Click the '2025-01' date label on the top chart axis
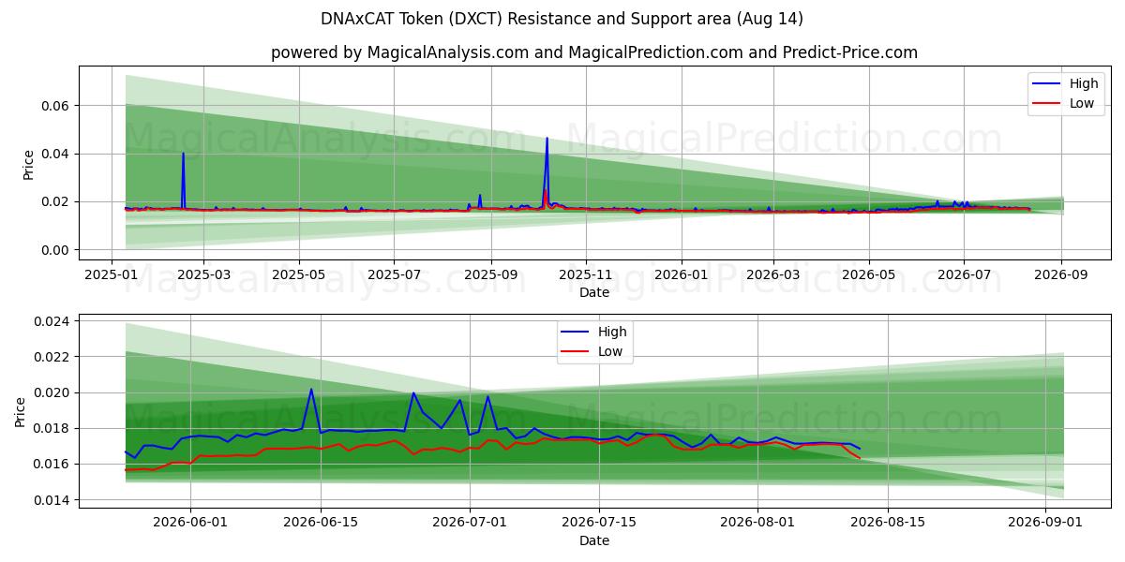Image resolution: width=1125 pixels, height=562 pixels. [x=112, y=276]
